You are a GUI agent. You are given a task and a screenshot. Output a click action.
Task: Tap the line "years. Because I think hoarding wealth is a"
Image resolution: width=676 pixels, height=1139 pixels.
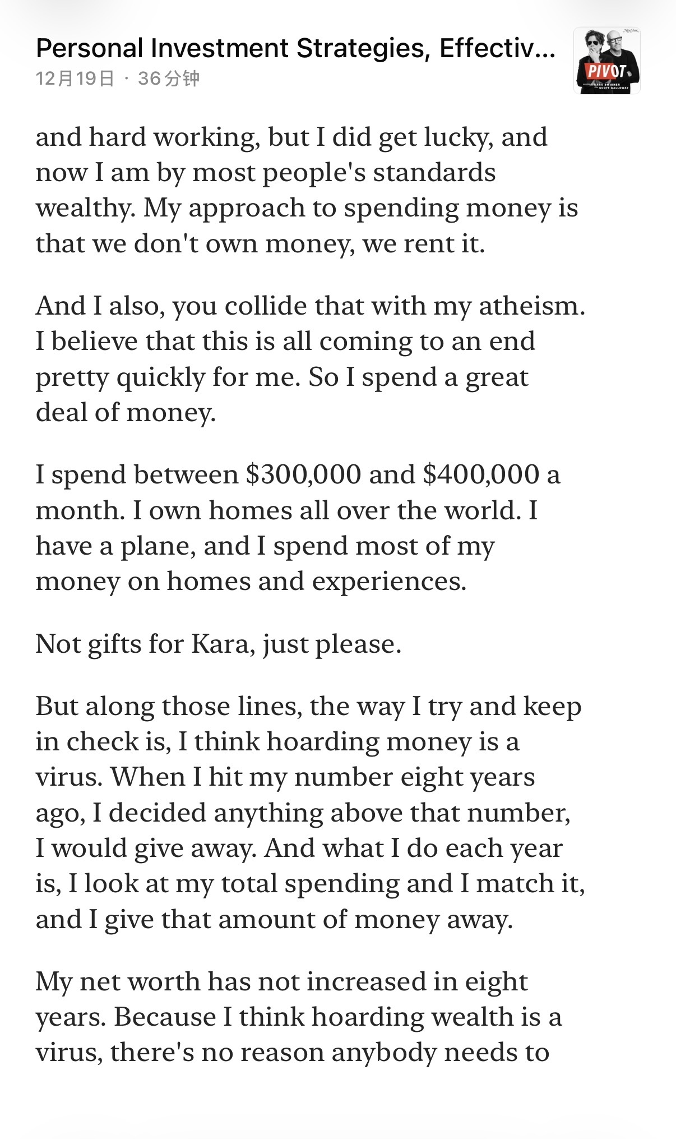pyautogui.click(x=298, y=1017)
